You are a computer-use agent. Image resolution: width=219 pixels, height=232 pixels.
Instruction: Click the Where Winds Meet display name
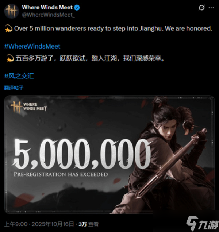point(47,7)
